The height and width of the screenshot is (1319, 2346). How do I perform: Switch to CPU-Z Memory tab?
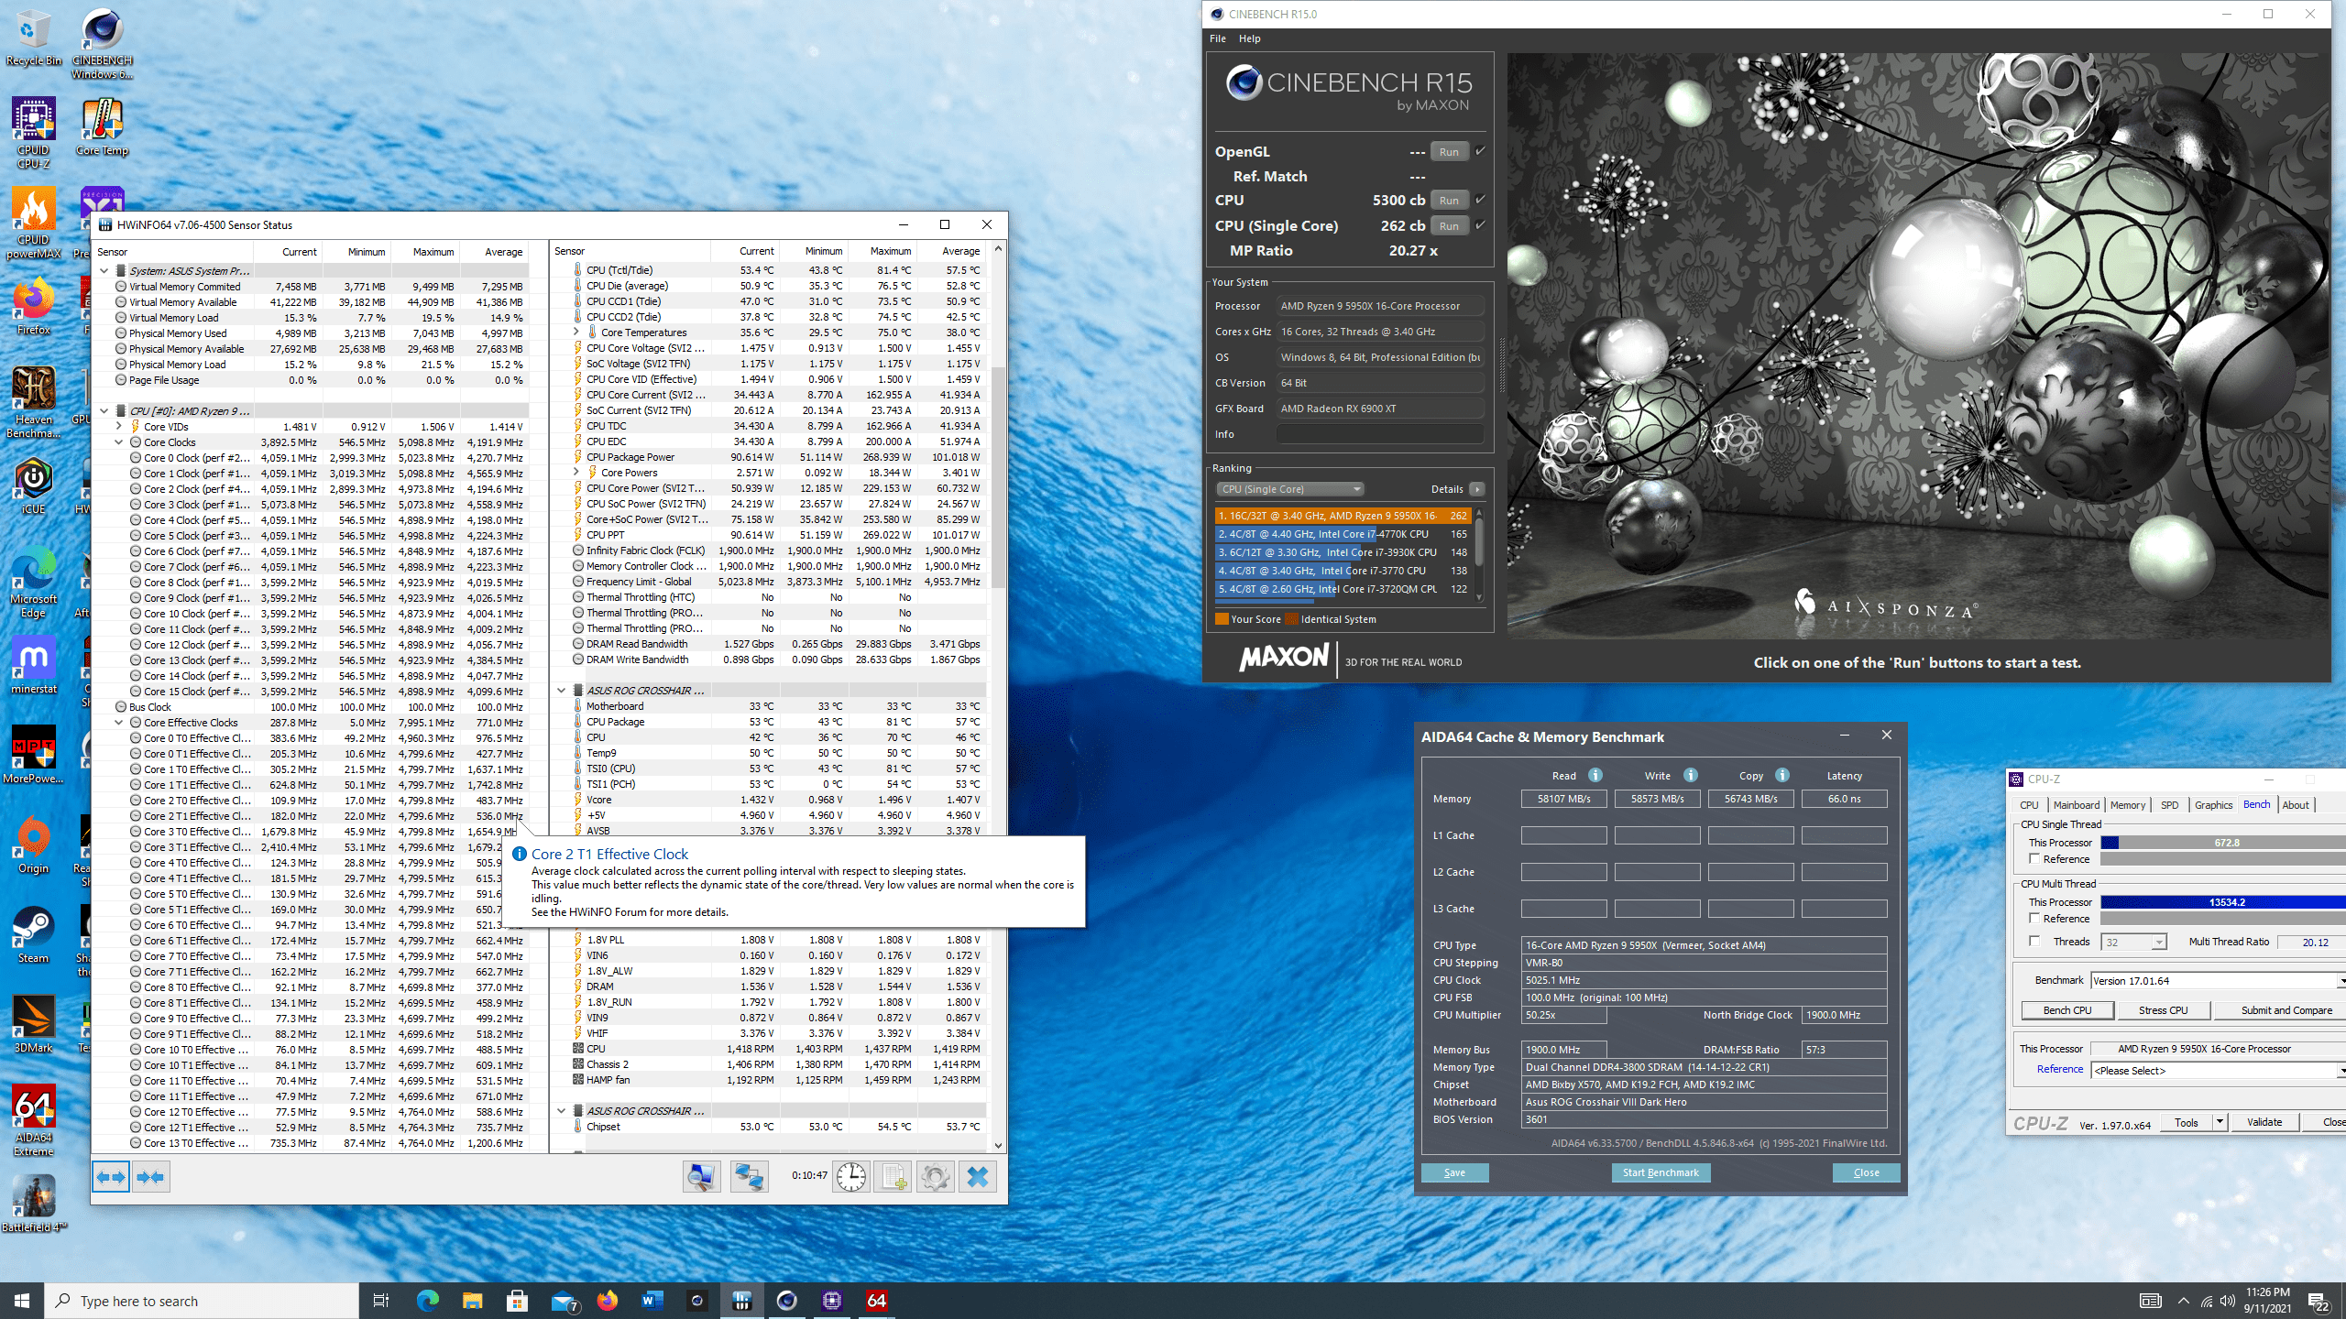click(x=2127, y=805)
